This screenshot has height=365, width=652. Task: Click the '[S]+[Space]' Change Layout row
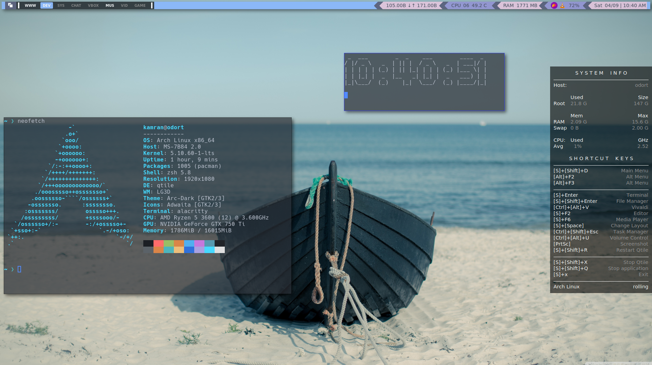tap(601, 226)
